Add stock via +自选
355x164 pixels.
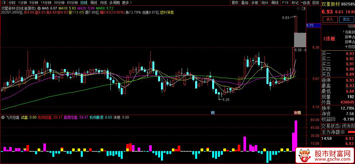click(x=305, y=3)
